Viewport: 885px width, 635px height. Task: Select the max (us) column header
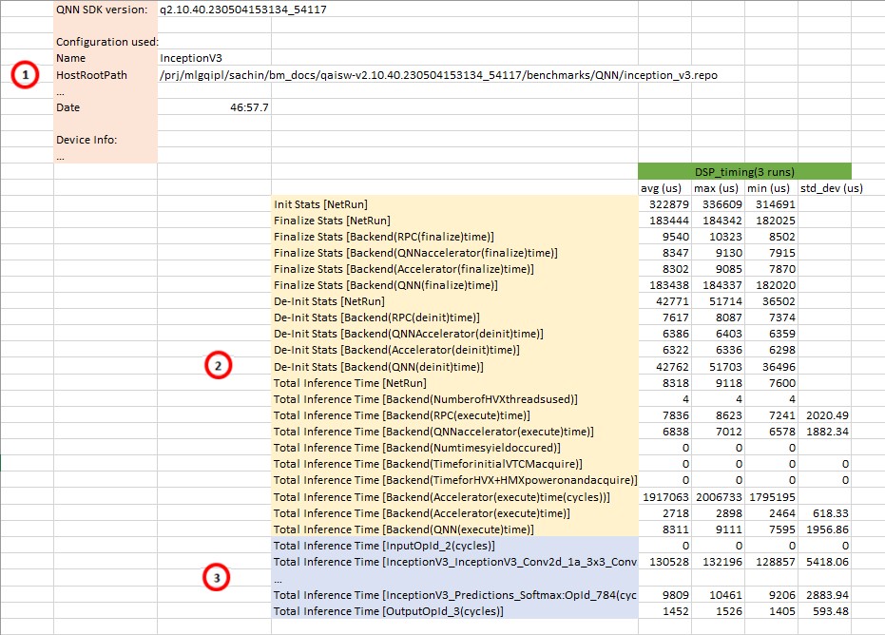[716, 187]
